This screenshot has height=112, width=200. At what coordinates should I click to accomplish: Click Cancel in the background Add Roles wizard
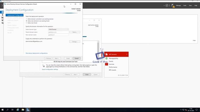tap(95, 75)
